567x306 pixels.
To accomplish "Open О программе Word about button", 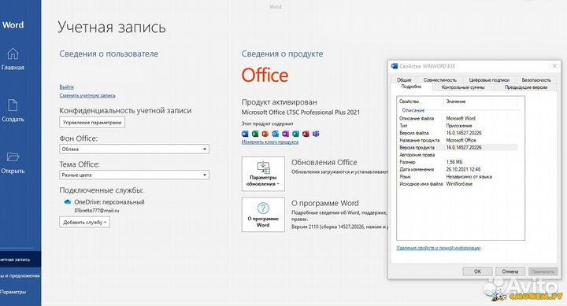I will [263, 215].
